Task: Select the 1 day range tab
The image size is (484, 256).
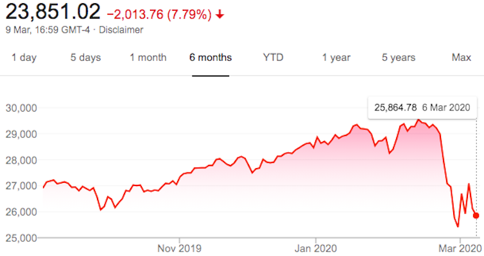Action: point(24,57)
